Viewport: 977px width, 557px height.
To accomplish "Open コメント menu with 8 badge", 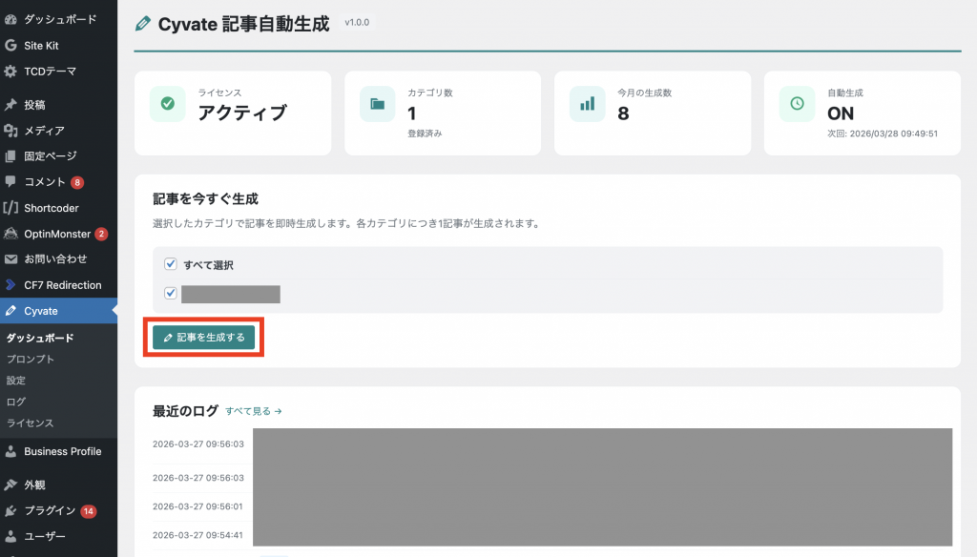I will tap(45, 182).
